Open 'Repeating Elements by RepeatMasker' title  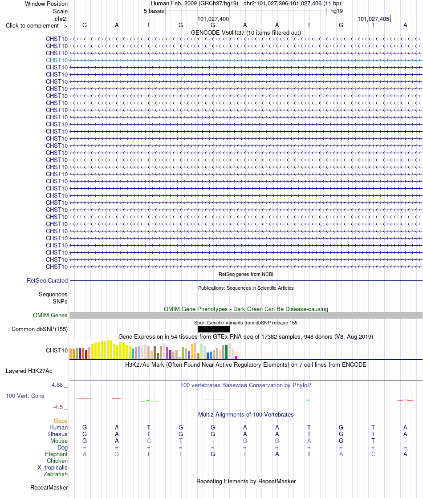tap(246, 481)
